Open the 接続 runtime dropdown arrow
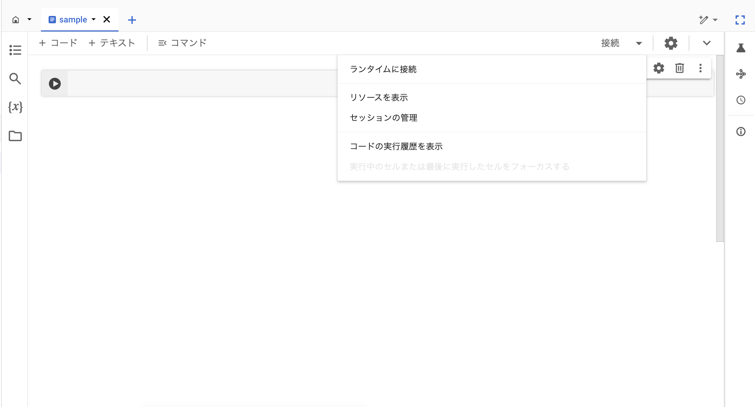 coord(639,43)
